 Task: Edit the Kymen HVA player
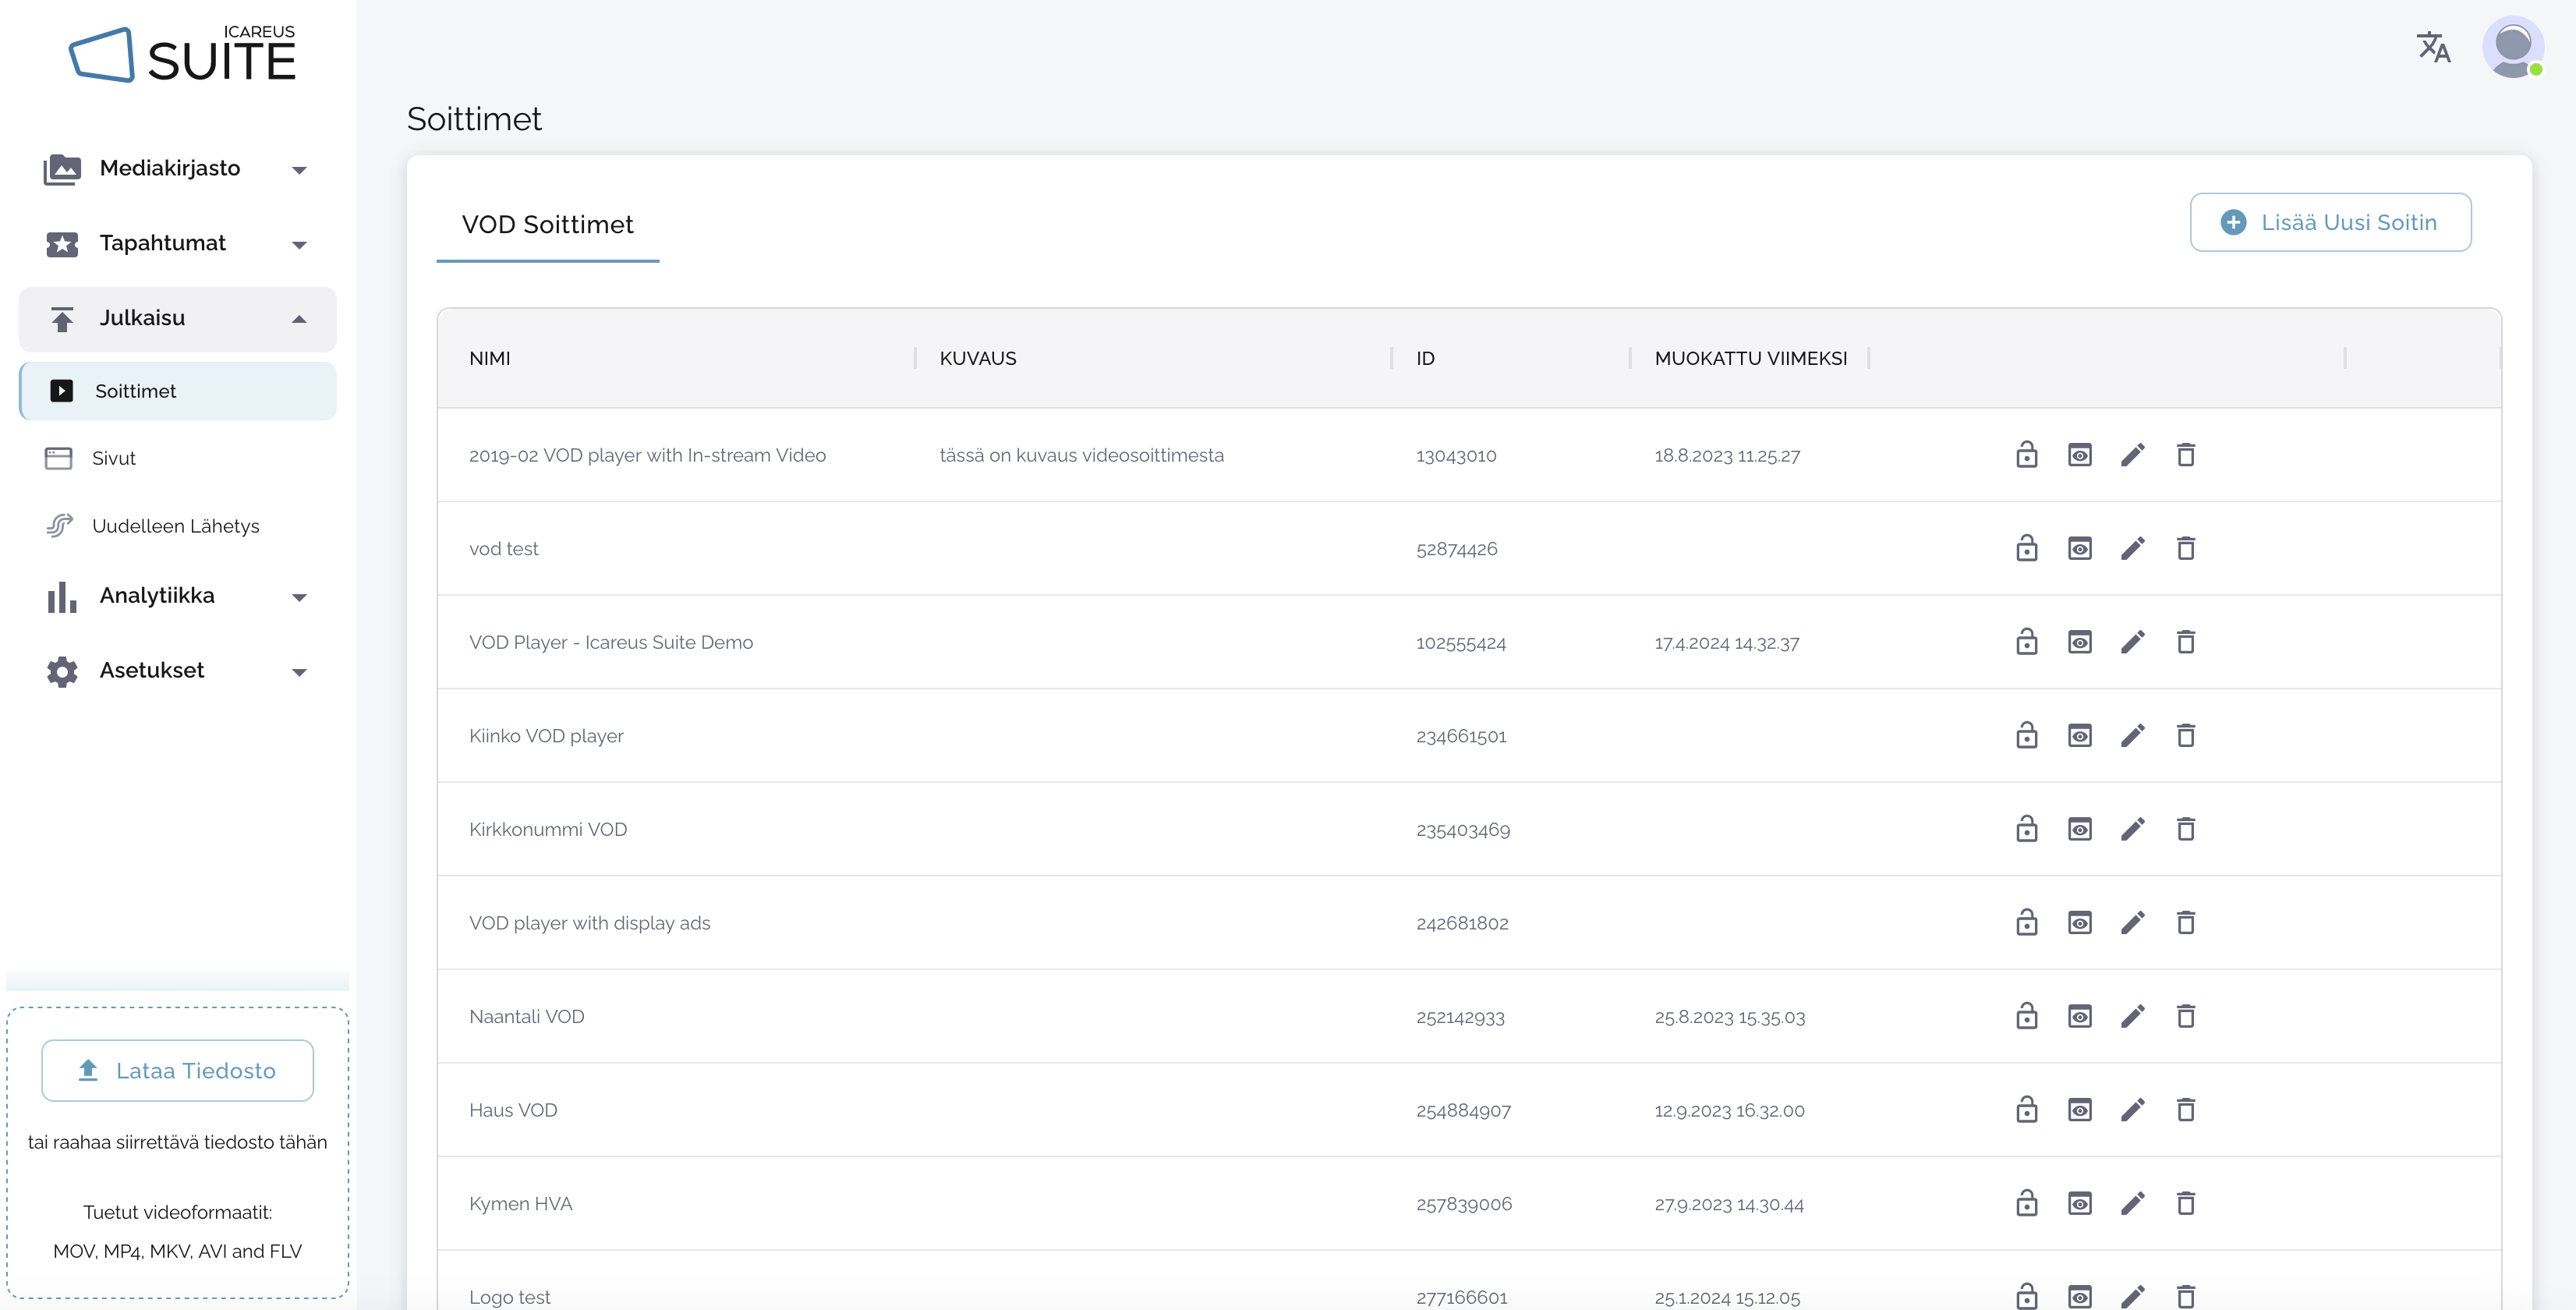pos(2132,1204)
